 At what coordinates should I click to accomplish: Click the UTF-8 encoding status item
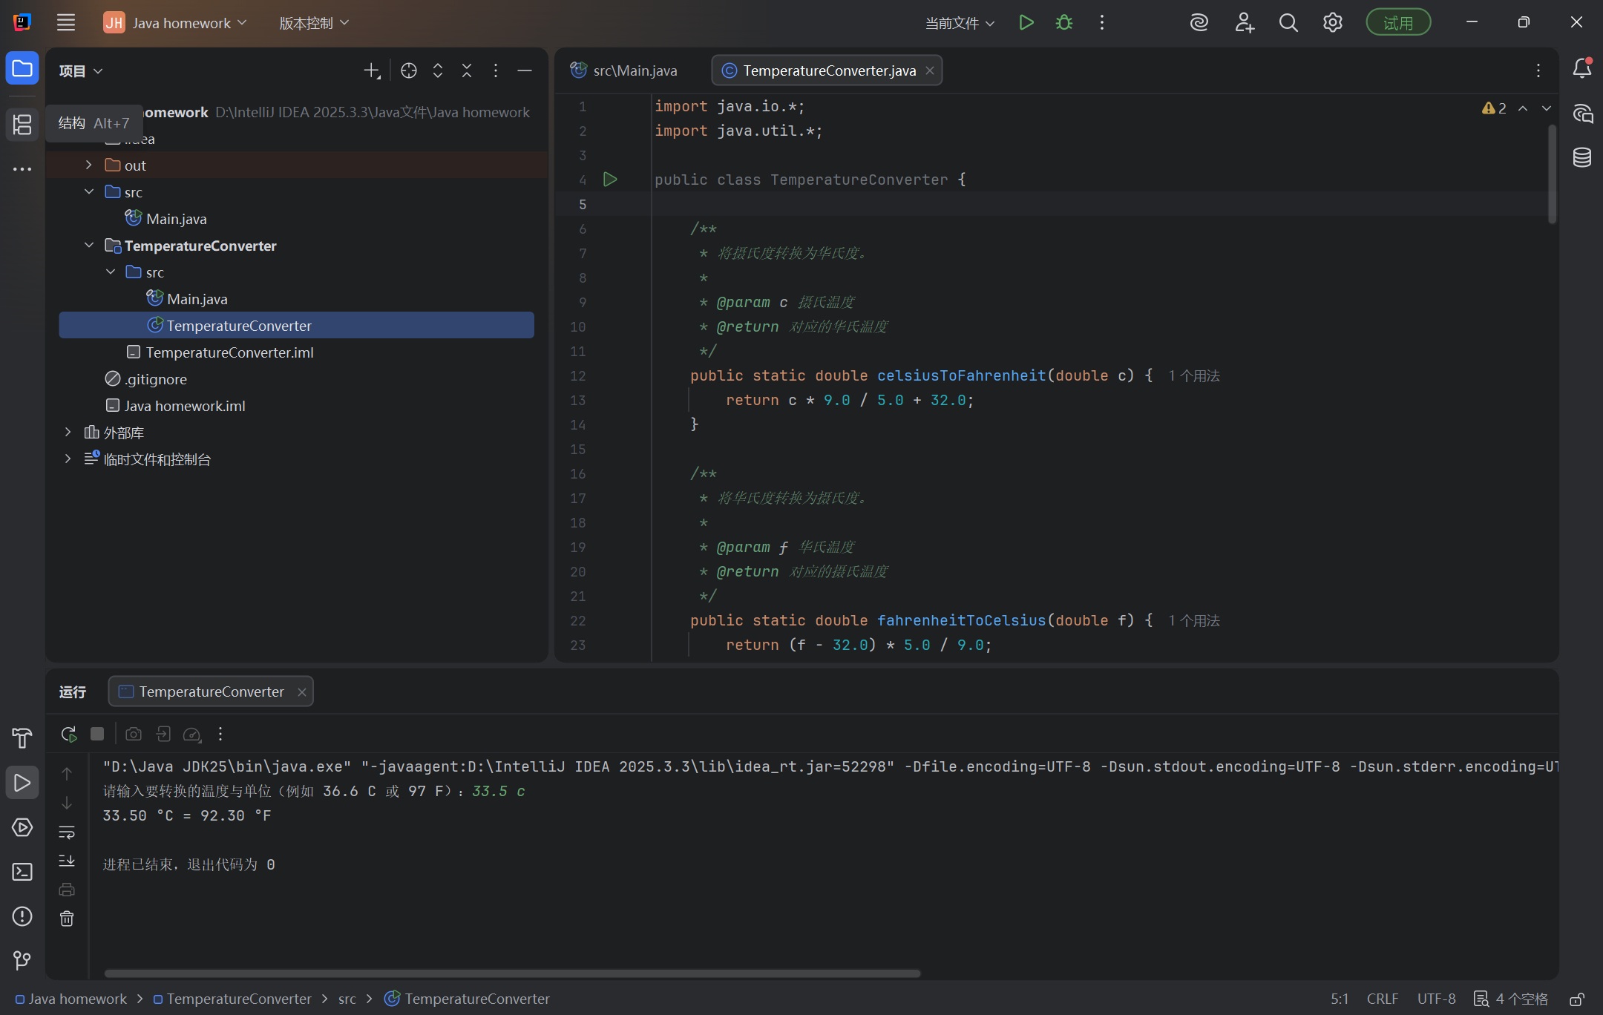[x=1436, y=999]
